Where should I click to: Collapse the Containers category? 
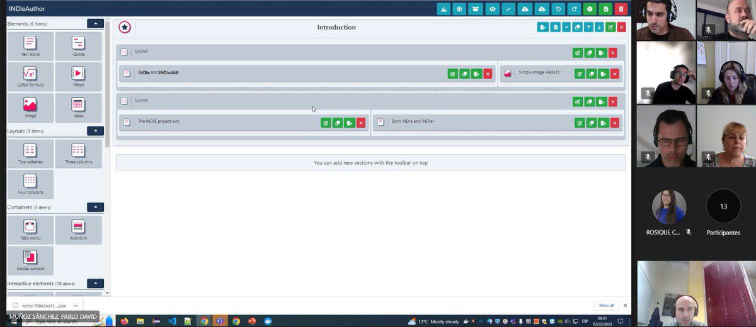pos(95,207)
